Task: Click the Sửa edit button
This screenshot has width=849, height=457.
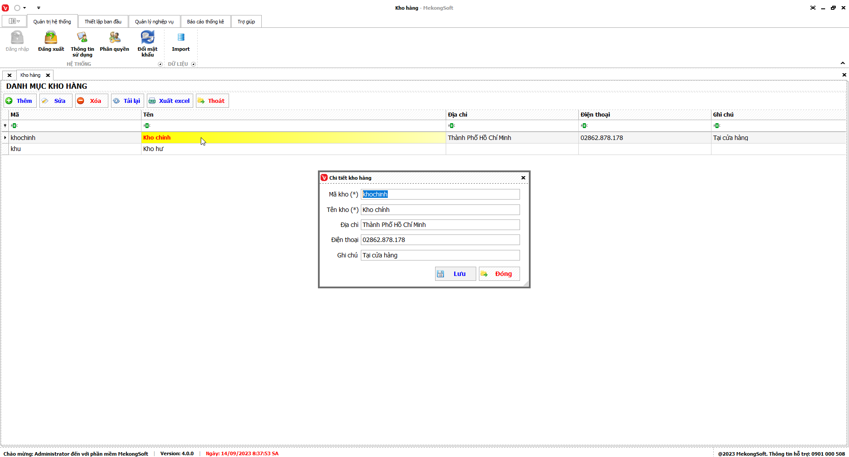Action: coord(55,101)
